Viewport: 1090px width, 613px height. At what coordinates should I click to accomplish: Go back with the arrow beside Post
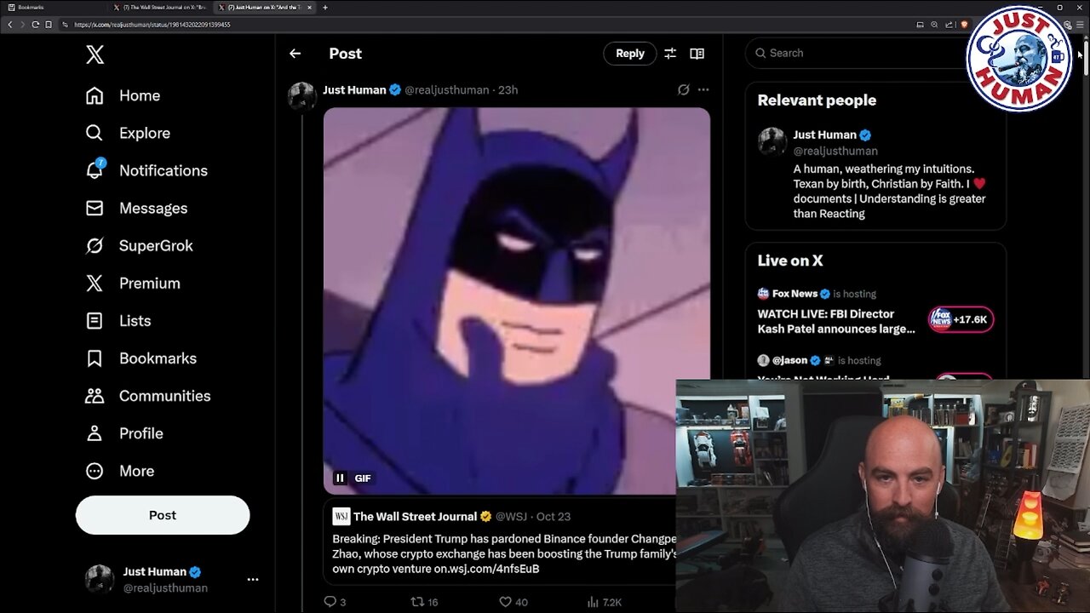pyautogui.click(x=295, y=54)
